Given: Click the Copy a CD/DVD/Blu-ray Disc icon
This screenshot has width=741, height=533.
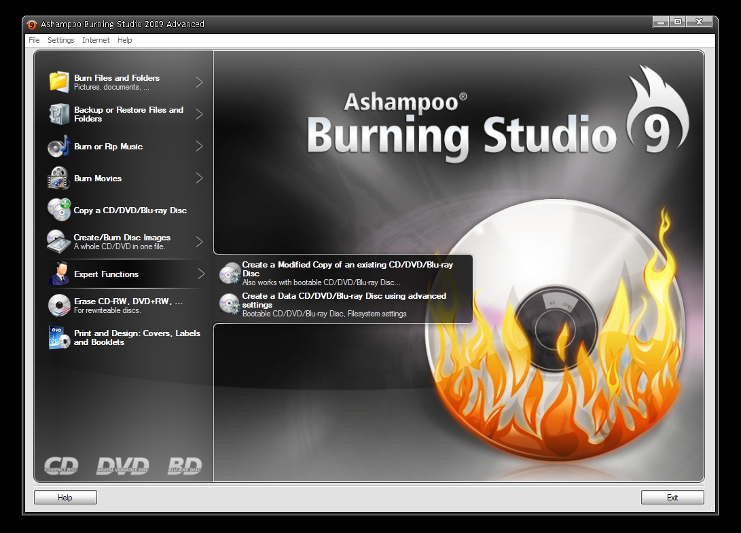Looking at the screenshot, I should (59, 210).
